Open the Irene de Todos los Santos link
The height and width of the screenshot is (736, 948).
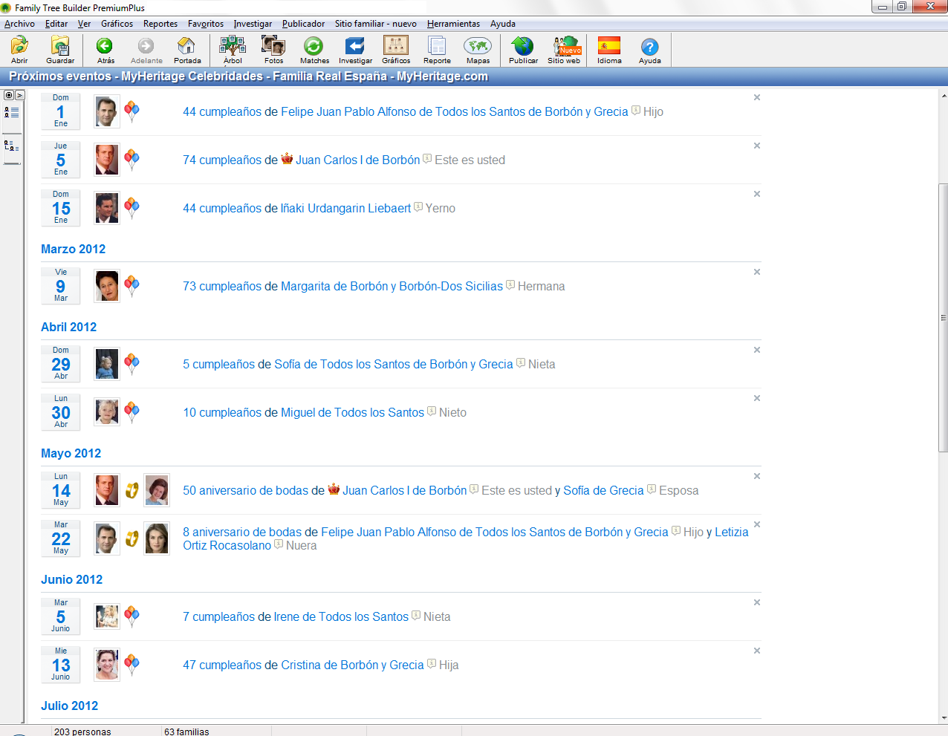coord(341,616)
